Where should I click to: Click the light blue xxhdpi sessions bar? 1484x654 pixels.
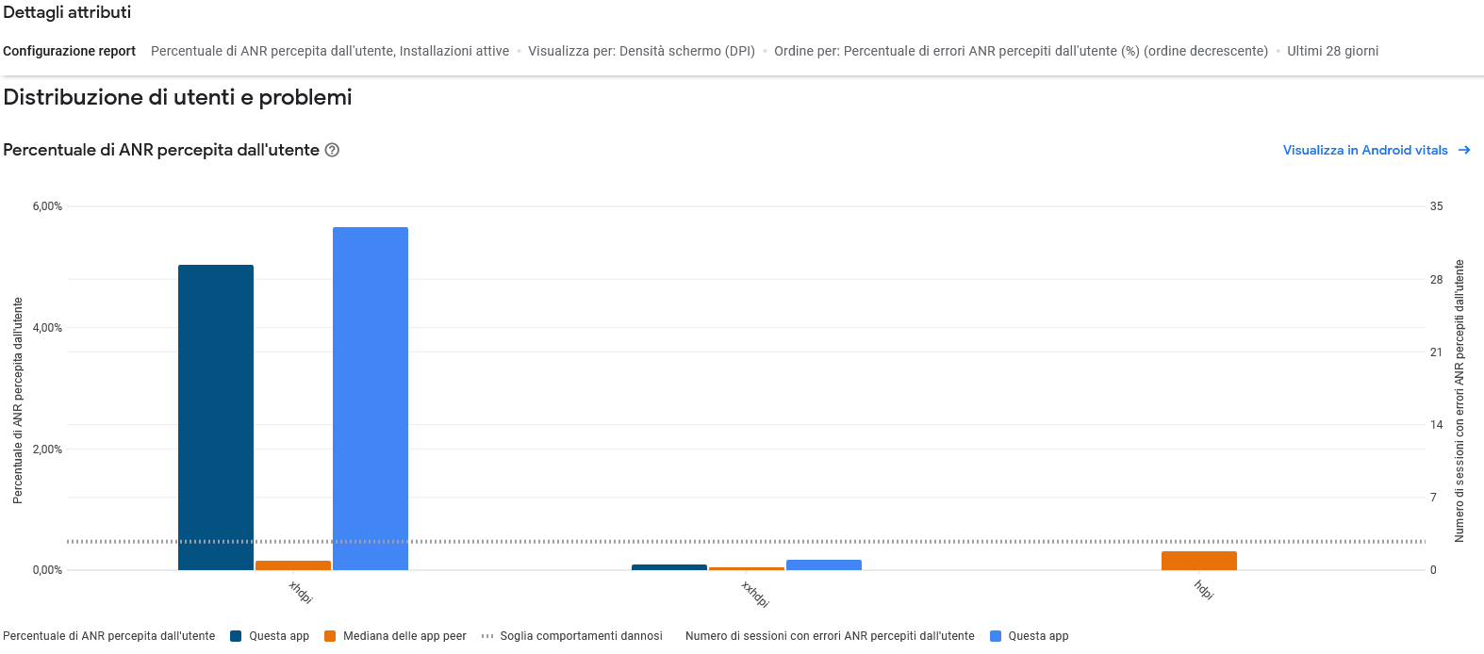coord(824,565)
